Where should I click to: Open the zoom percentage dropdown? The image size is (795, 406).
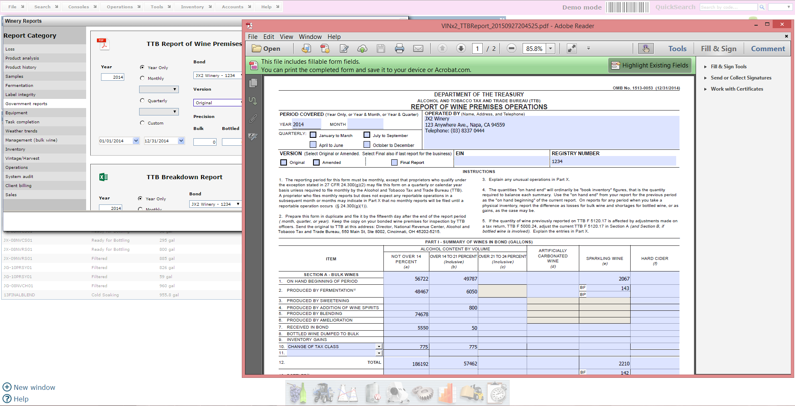click(550, 49)
